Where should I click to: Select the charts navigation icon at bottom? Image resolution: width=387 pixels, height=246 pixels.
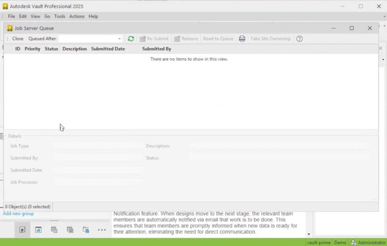point(38,230)
